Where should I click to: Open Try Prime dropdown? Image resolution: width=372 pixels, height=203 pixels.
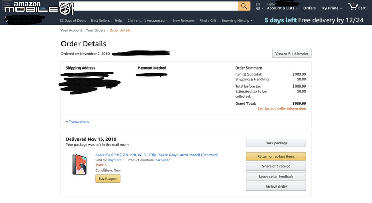coord(331,8)
